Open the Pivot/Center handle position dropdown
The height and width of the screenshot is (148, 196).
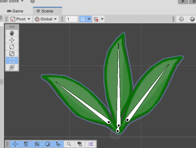click(21, 19)
